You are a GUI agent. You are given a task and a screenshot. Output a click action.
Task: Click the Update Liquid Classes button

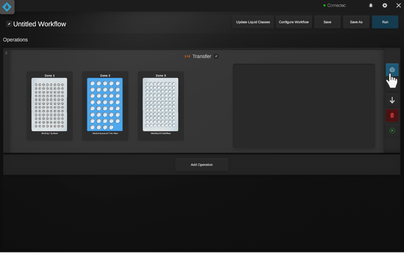[x=253, y=22]
